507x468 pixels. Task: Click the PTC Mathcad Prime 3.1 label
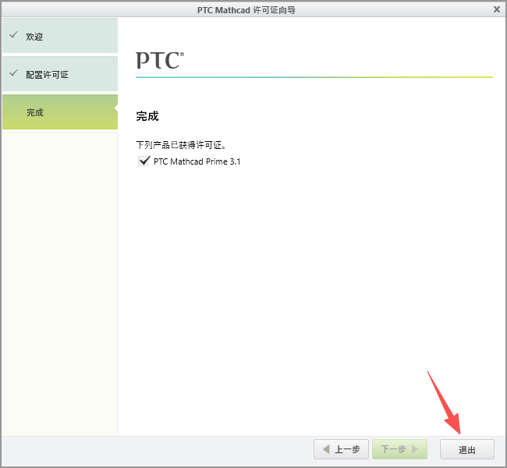(197, 161)
